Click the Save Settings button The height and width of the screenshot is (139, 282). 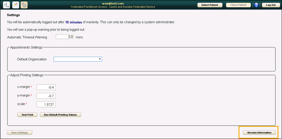point(19,132)
